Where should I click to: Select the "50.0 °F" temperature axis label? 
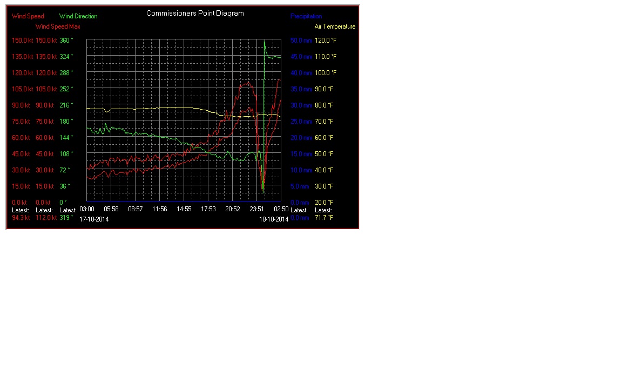[324, 154]
